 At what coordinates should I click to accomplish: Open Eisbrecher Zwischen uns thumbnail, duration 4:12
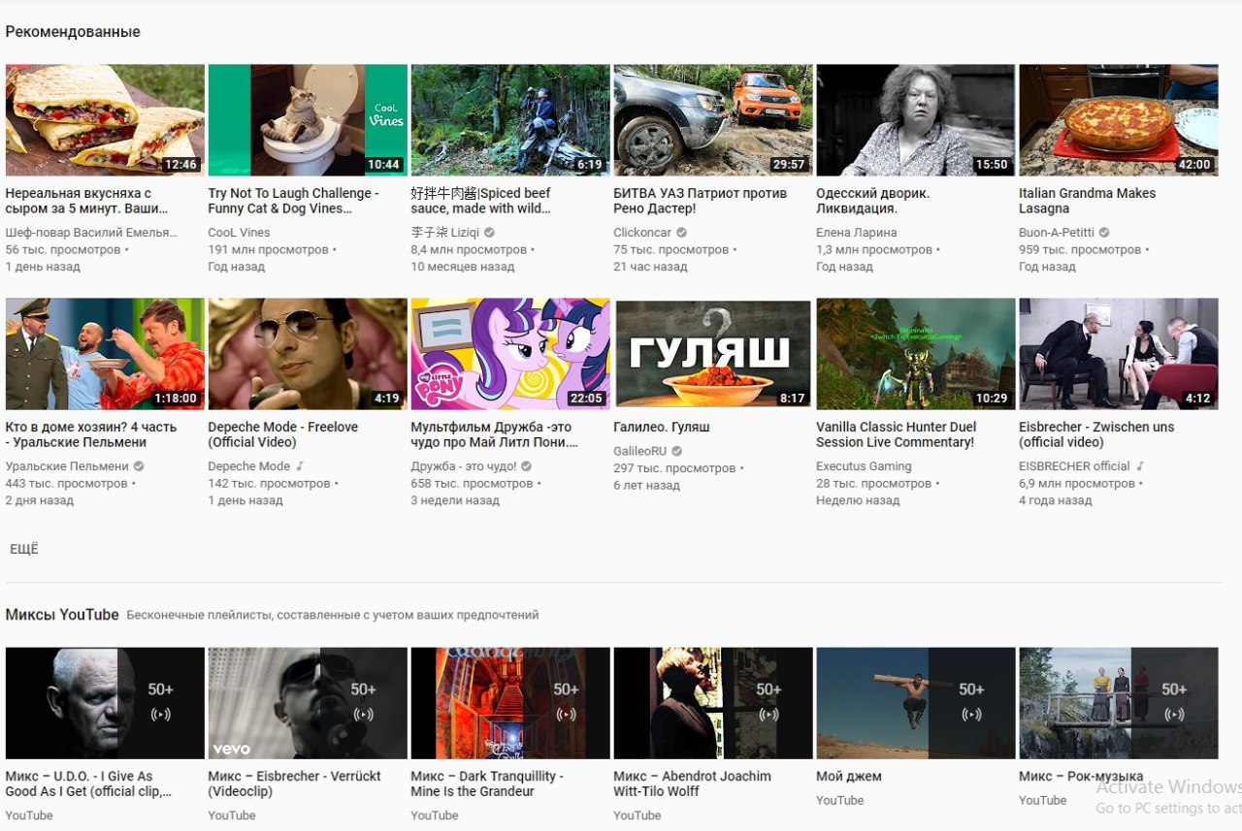point(1119,354)
